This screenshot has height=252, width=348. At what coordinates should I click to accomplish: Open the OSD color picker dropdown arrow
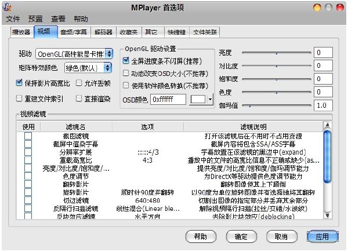pos(210,99)
